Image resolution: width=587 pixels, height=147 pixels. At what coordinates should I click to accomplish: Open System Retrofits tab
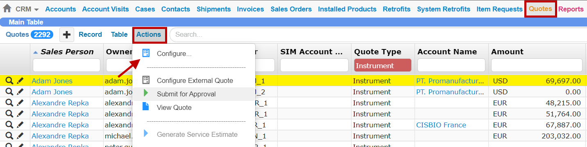point(444,9)
